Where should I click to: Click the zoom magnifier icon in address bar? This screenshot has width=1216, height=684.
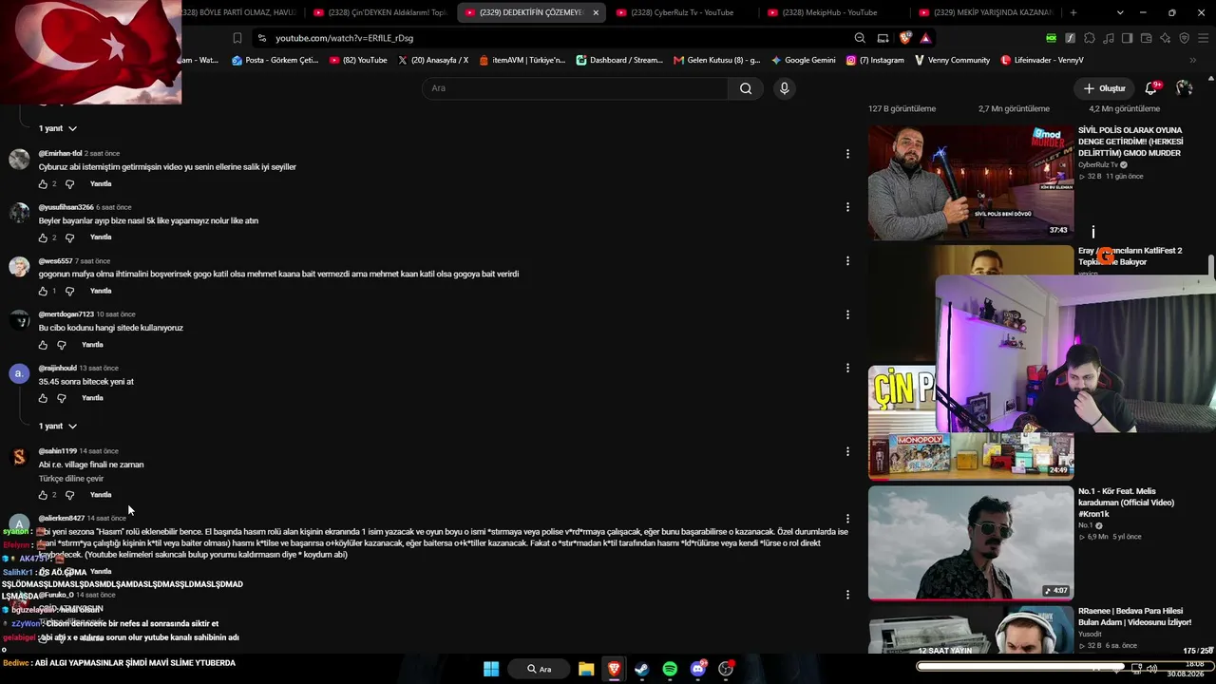click(860, 38)
